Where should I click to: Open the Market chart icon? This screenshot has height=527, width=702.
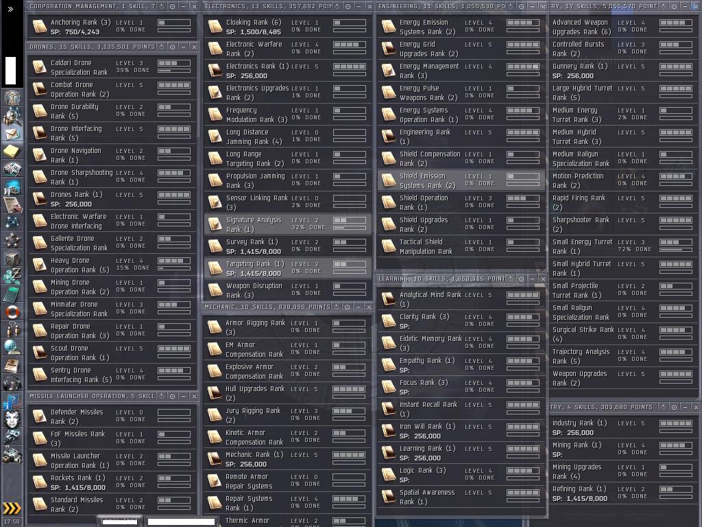tap(12, 187)
